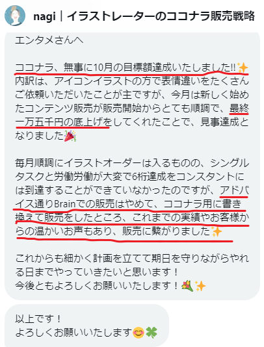Open the nagi sender name heading
The image size is (264, 347).
144,16
